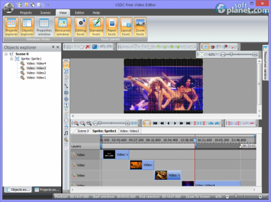The width and height of the screenshot is (271, 202).
Task: Select the line drawing tool
Action: (x=66, y=86)
